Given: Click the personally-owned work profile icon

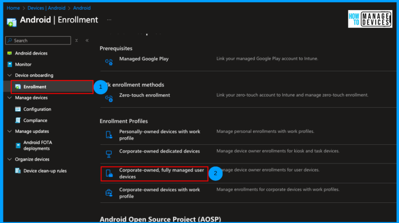Looking at the screenshot, I should (109, 135).
